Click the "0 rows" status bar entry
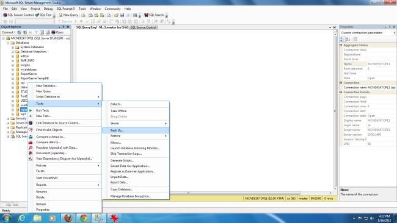 329,199
